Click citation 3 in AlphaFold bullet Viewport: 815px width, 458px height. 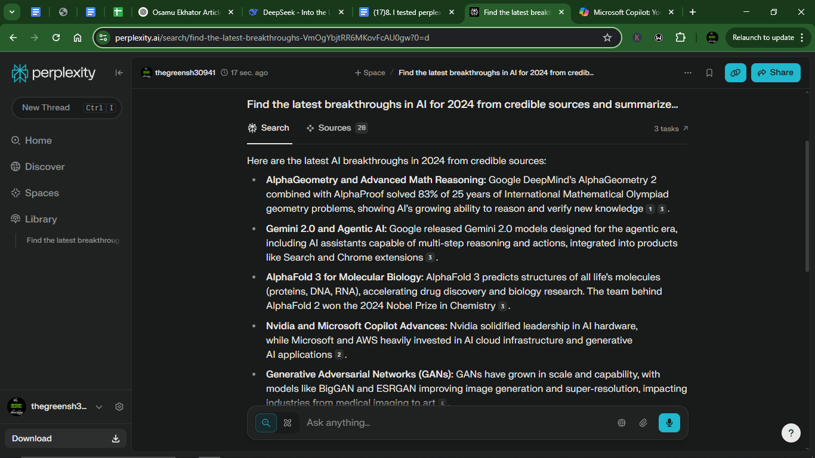[x=502, y=307]
